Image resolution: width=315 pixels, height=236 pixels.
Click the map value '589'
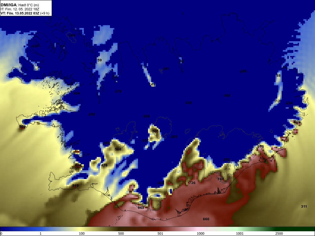22,126
